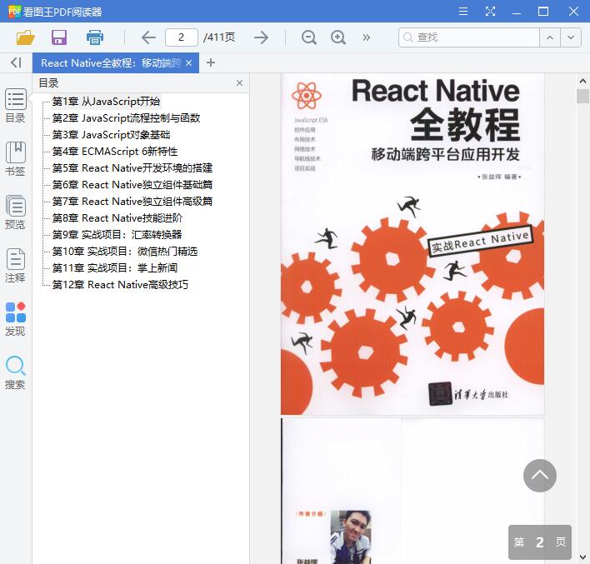Click the author photo on the second page
590x564 pixels.
(x=350, y=537)
